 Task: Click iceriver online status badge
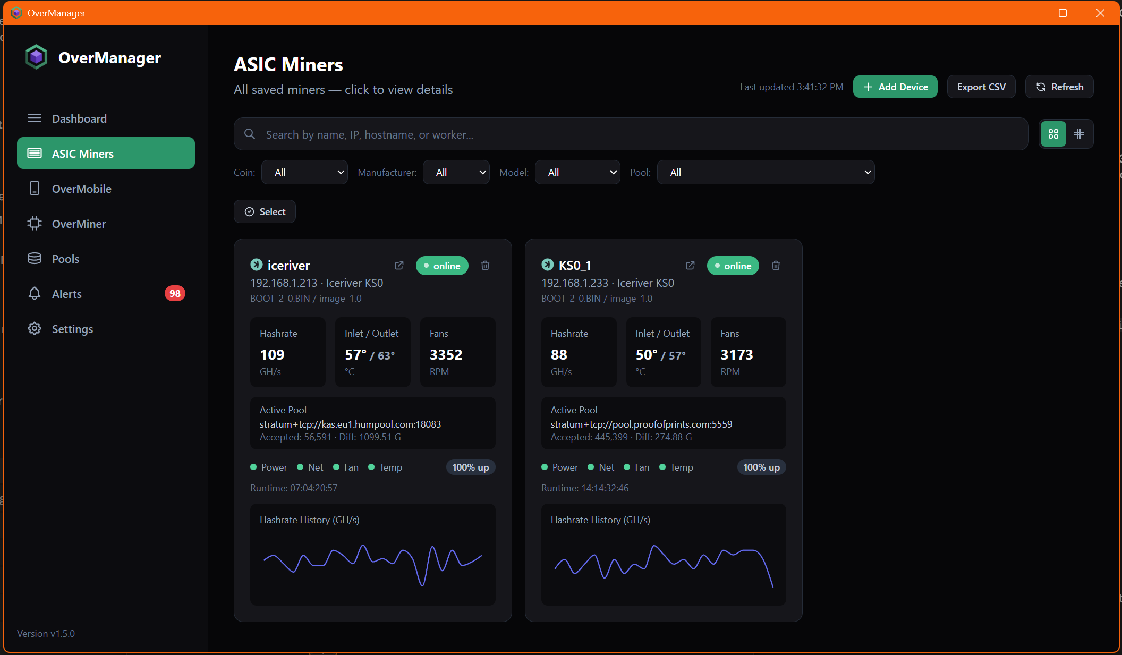coord(442,266)
